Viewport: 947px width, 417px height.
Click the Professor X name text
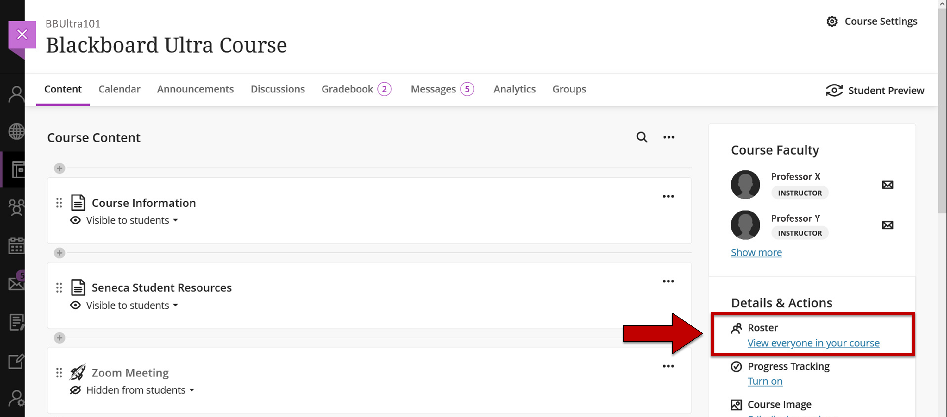pos(795,176)
